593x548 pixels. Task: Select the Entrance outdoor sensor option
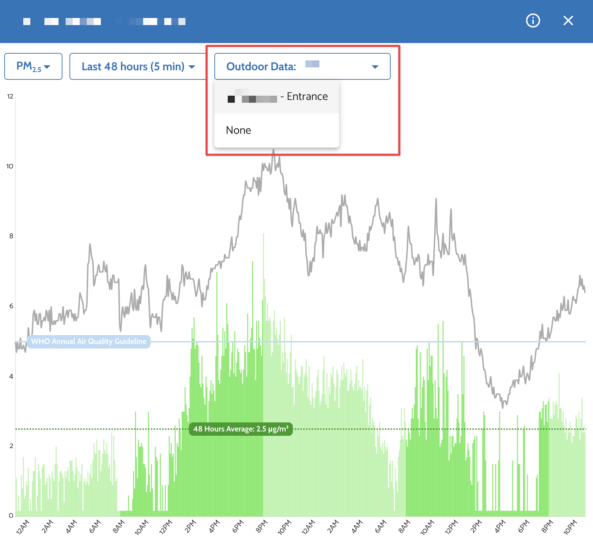point(277,97)
